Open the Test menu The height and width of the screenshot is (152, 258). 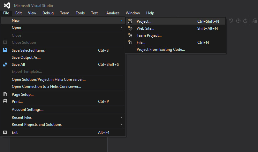95,13
